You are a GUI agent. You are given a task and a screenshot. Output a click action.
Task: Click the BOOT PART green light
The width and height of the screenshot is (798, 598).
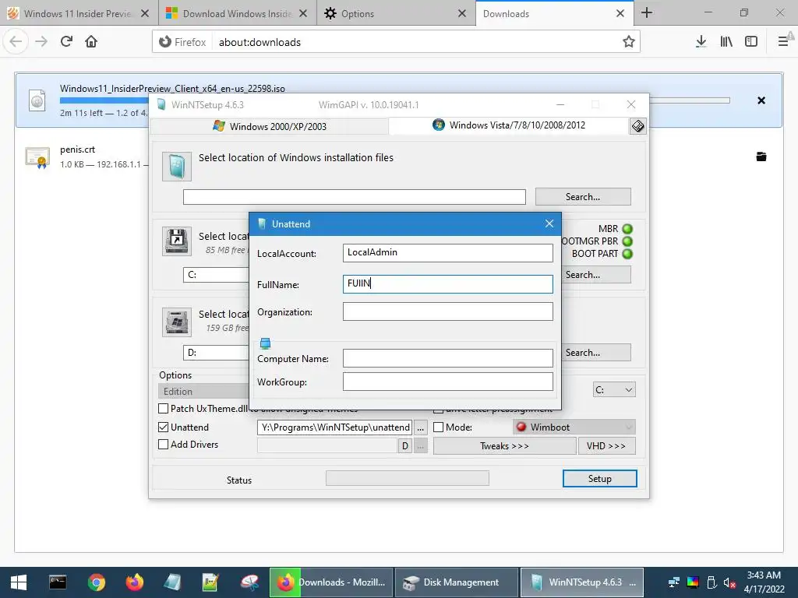pos(627,254)
